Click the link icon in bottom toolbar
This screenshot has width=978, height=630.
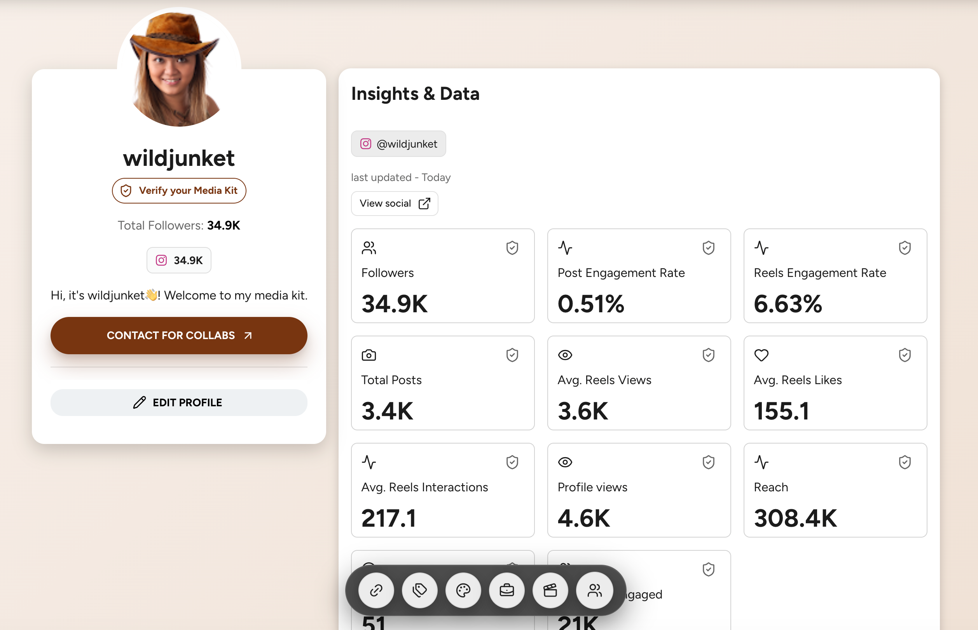[x=376, y=590]
